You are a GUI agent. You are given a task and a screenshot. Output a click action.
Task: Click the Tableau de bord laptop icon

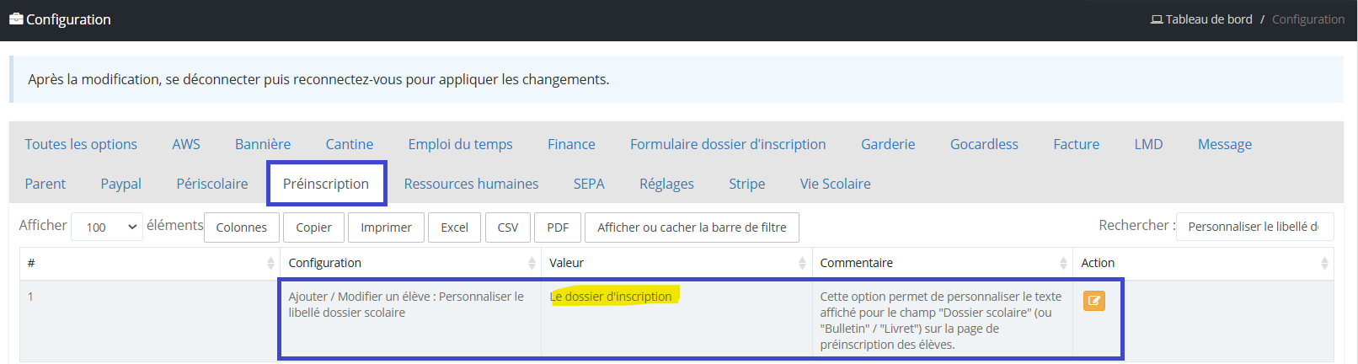[x=1157, y=19]
